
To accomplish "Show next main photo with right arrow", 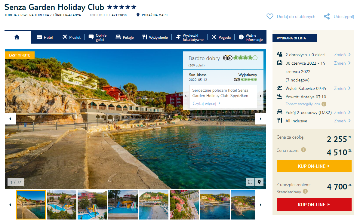I will [x=260, y=119].
